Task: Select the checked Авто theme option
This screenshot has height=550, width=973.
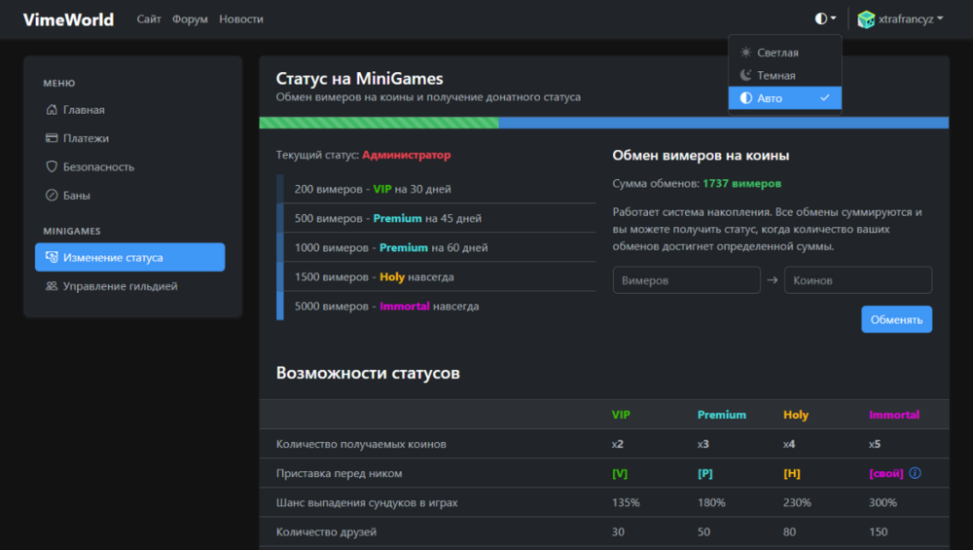Action: 784,98
